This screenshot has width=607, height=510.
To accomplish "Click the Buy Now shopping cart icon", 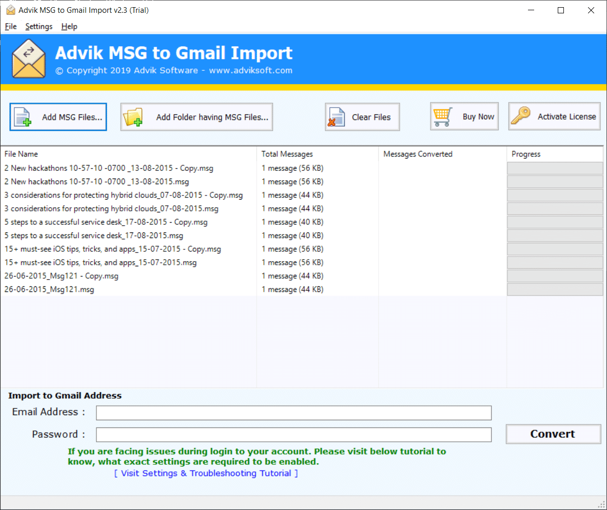I will click(443, 116).
